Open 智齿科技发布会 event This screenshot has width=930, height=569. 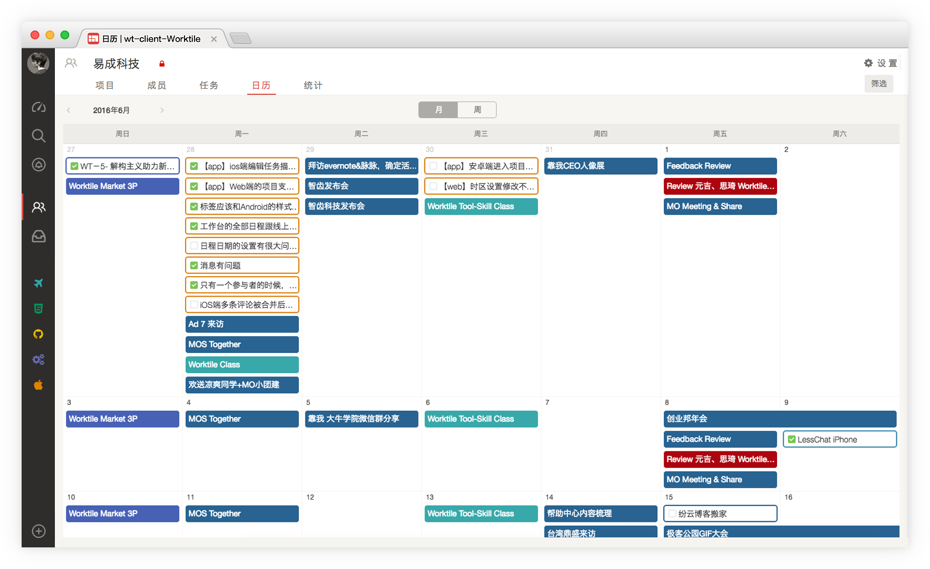tap(362, 206)
